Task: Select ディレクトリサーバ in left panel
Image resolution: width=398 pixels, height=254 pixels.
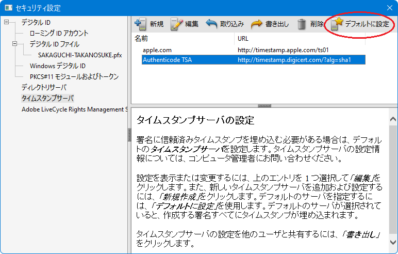Action: tap(43, 87)
